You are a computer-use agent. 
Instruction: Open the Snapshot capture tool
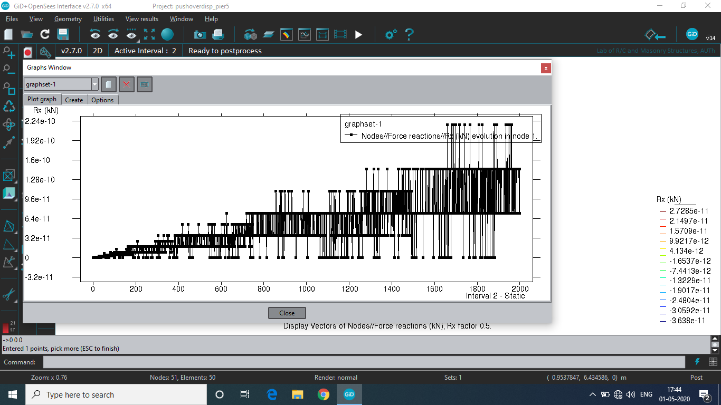coord(200,34)
